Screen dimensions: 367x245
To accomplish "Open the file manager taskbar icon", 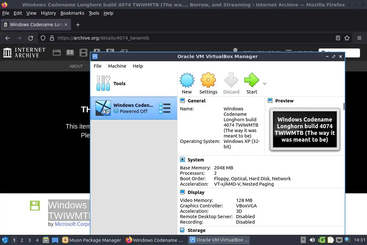I will coord(46,240).
